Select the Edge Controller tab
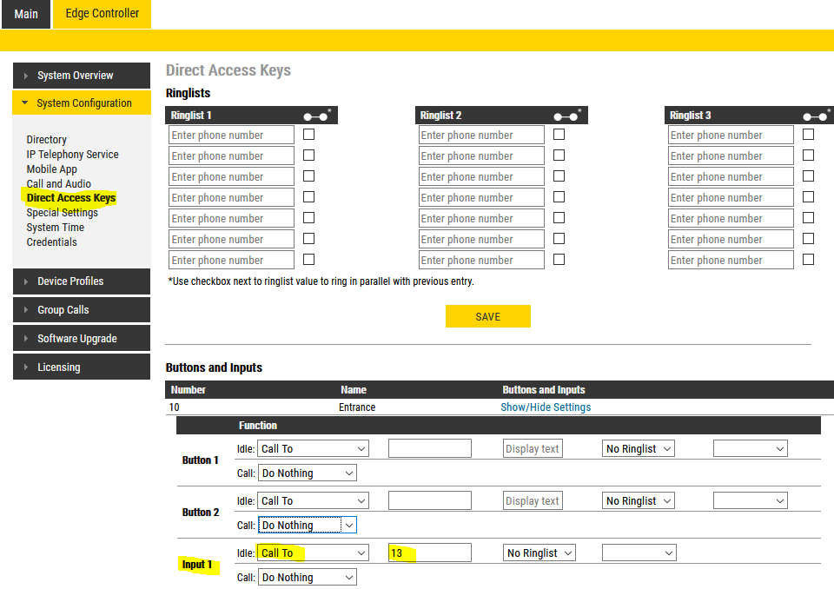This screenshot has height=589, width=834. tap(102, 14)
